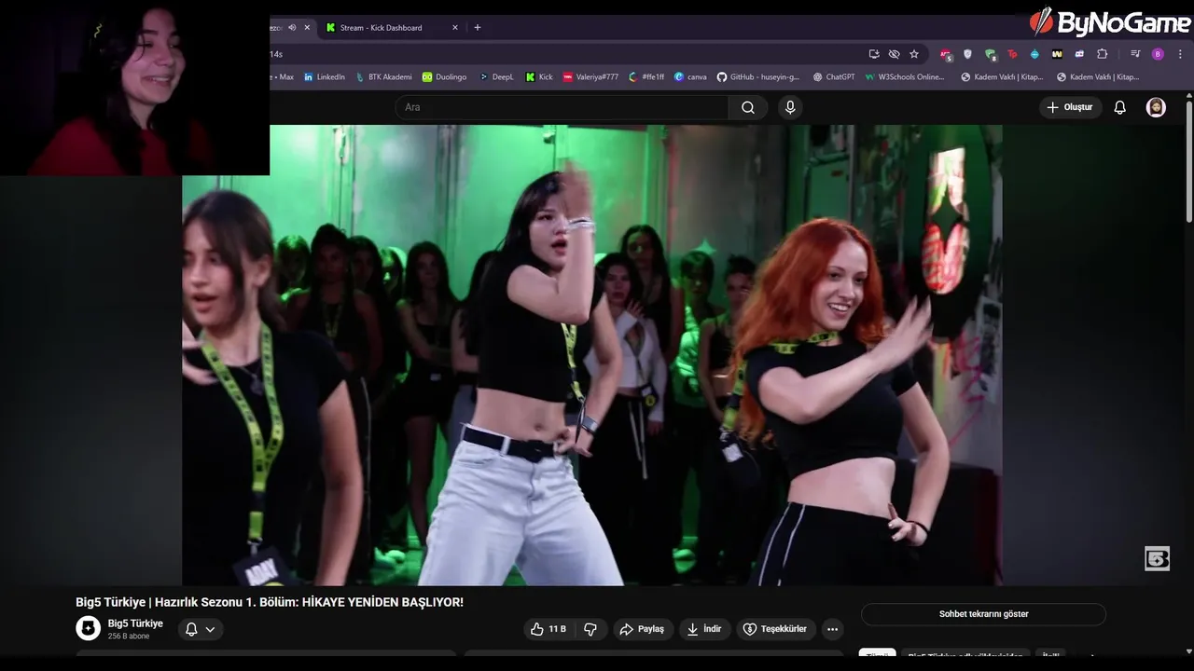Open the DeepL bookmark

click(495, 77)
